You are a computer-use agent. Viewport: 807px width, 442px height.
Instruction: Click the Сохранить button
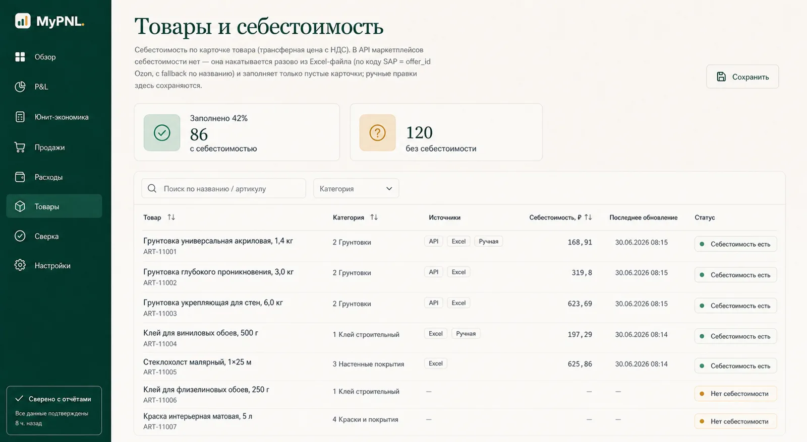coord(742,77)
